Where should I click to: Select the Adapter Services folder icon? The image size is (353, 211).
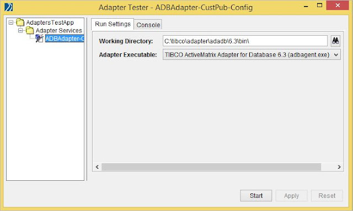point(30,30)
